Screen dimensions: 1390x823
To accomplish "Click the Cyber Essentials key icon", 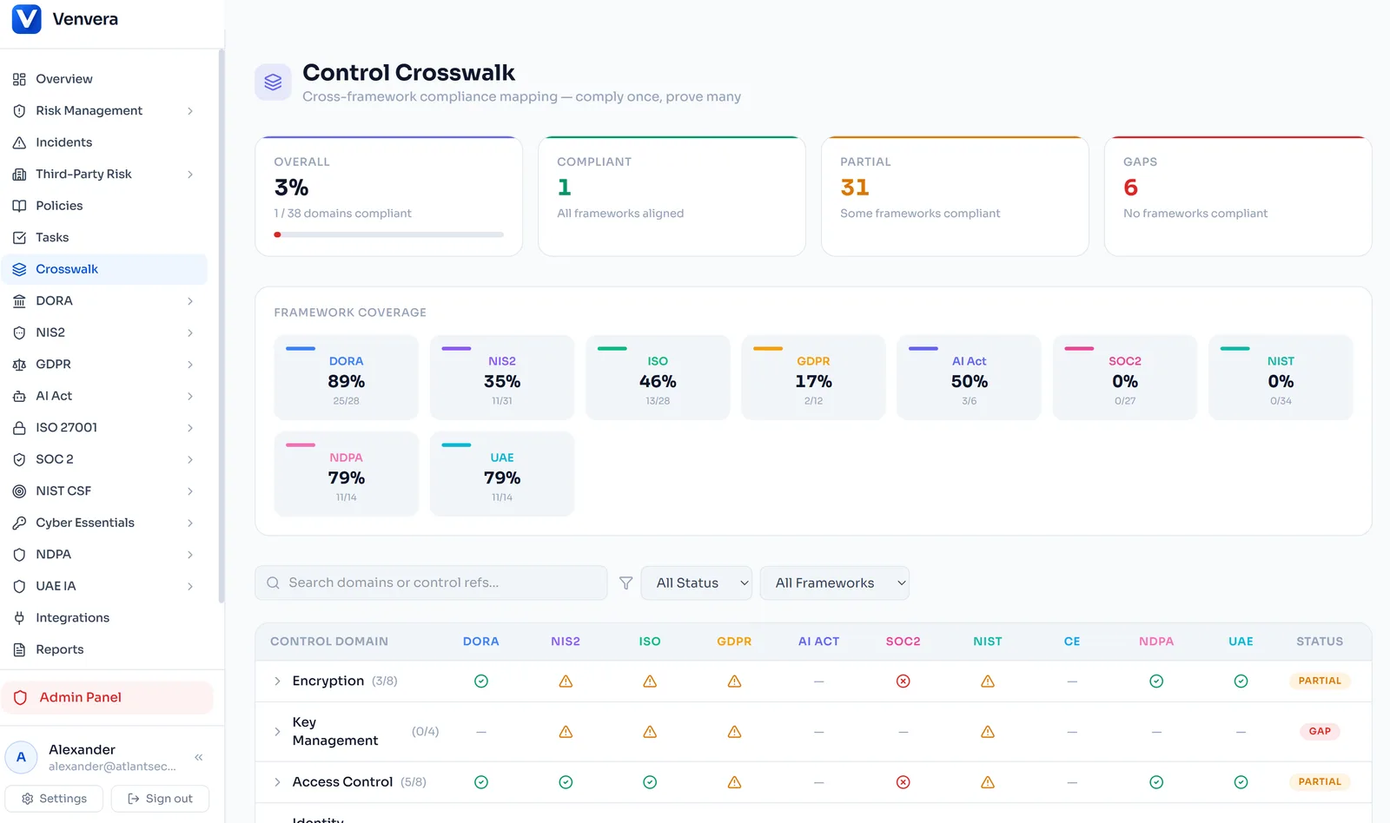I will click(19, 523).
